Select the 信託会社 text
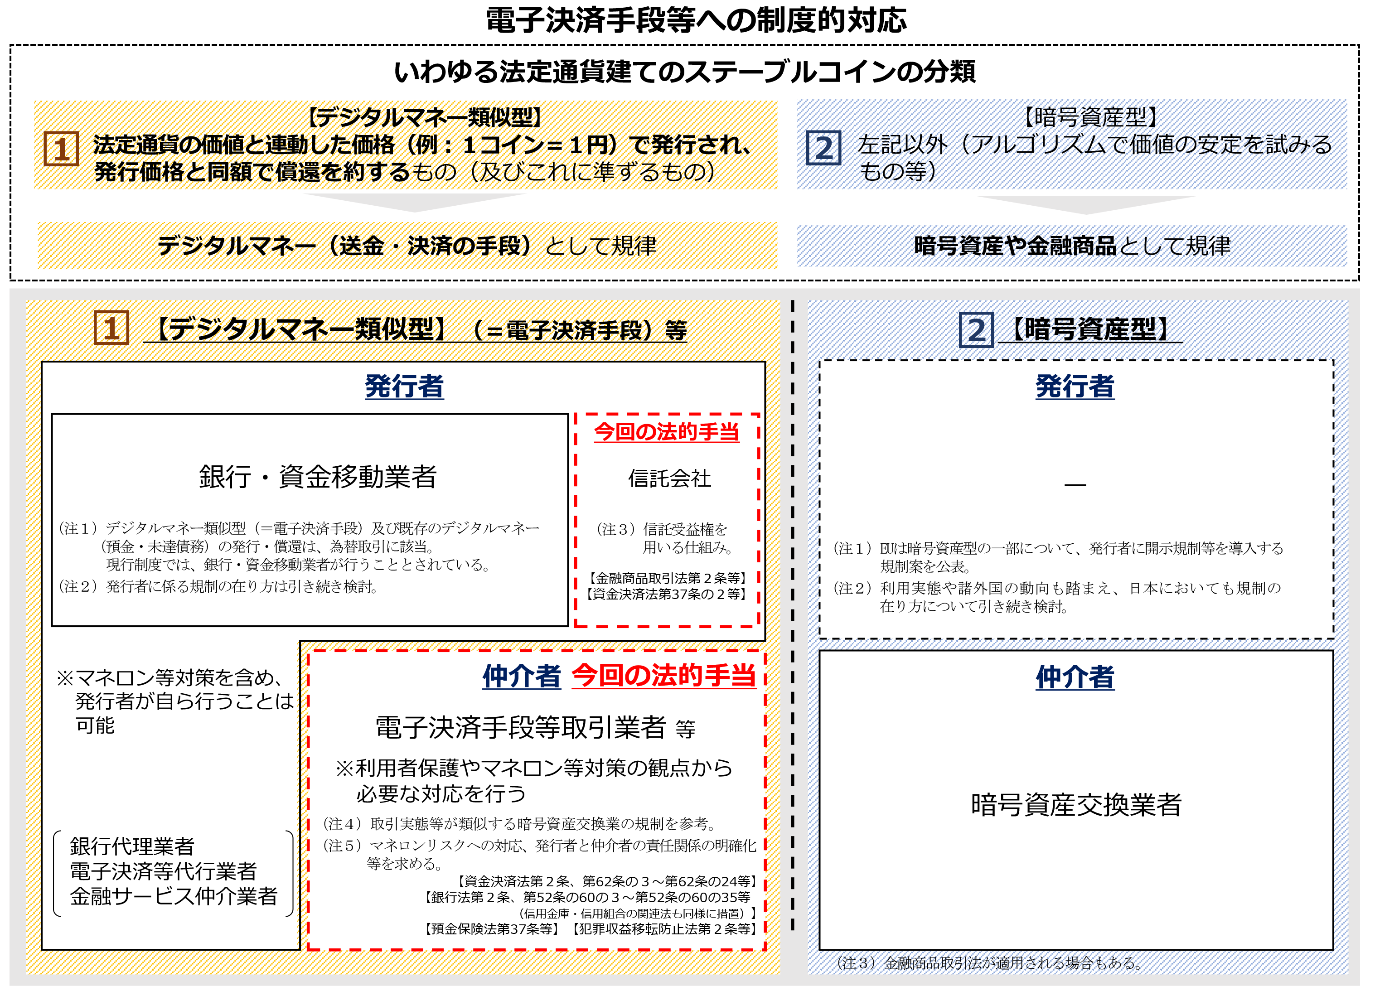 (669, 479)
